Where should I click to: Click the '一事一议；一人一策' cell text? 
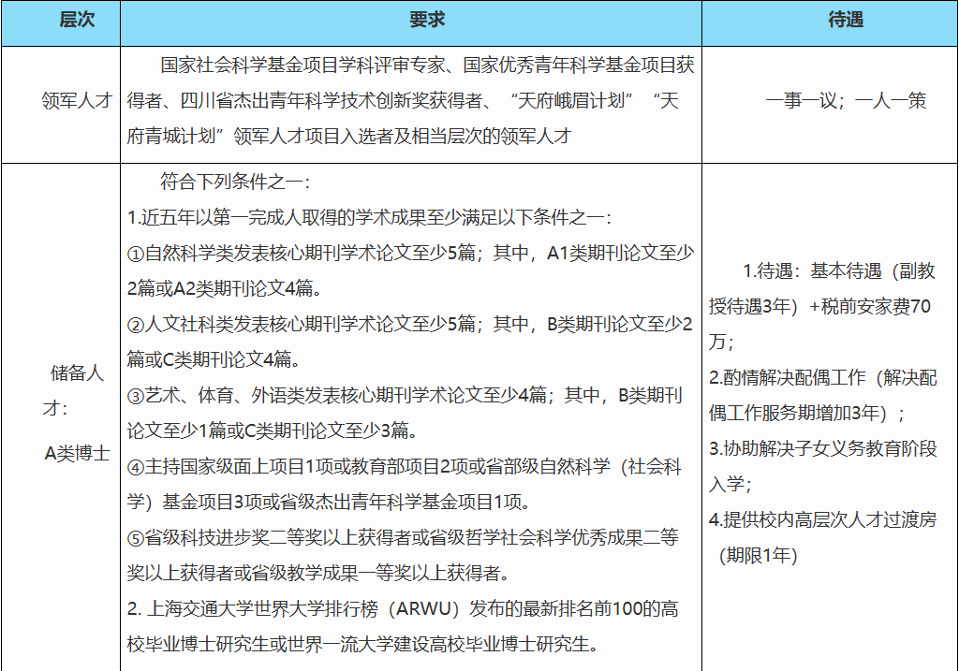[846, 100]
